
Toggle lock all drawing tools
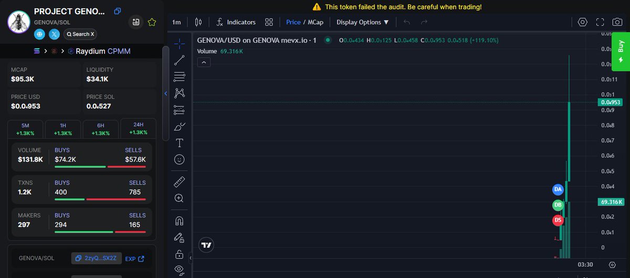point(180,254)
